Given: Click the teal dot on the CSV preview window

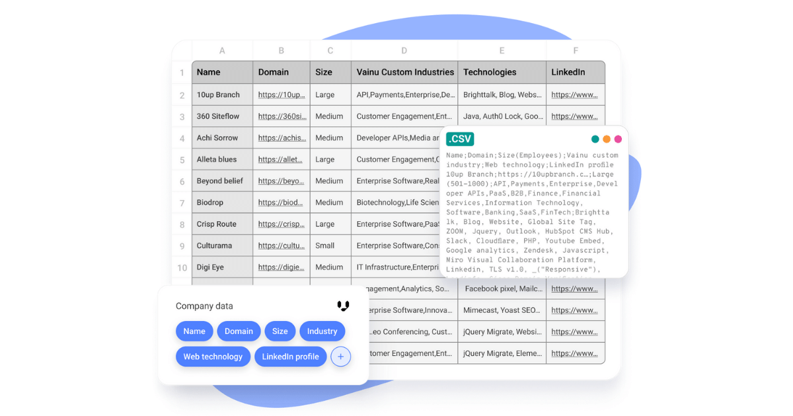Looking at the screenshot, I should (595, 139).
